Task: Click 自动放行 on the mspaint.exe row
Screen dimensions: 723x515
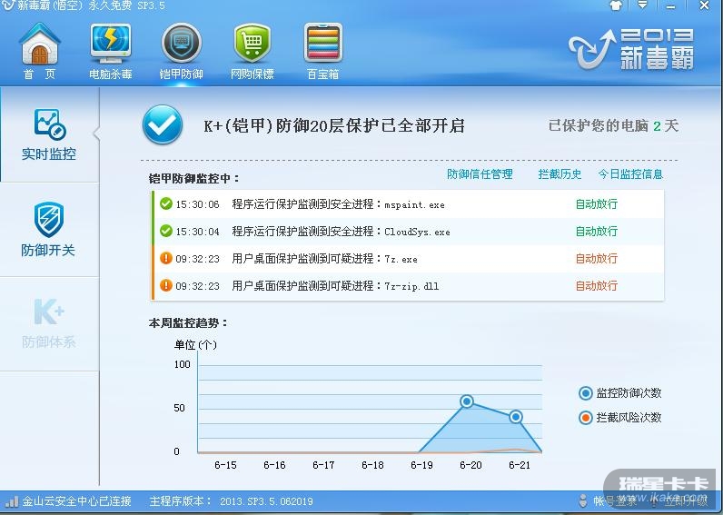Action: (596, 203)
